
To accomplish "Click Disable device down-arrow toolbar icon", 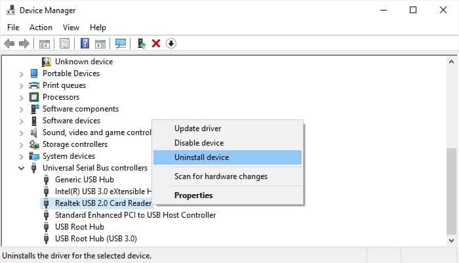I will point(171,44).
